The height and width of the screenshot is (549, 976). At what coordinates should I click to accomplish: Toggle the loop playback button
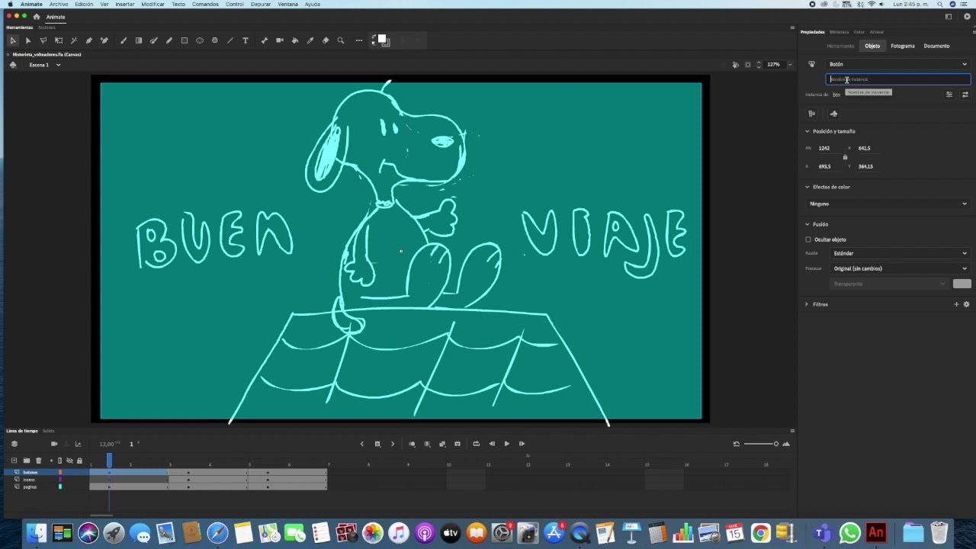476,444
